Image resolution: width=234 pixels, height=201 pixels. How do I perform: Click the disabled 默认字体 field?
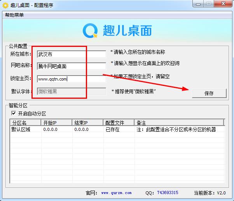click(x=71, y=91)
